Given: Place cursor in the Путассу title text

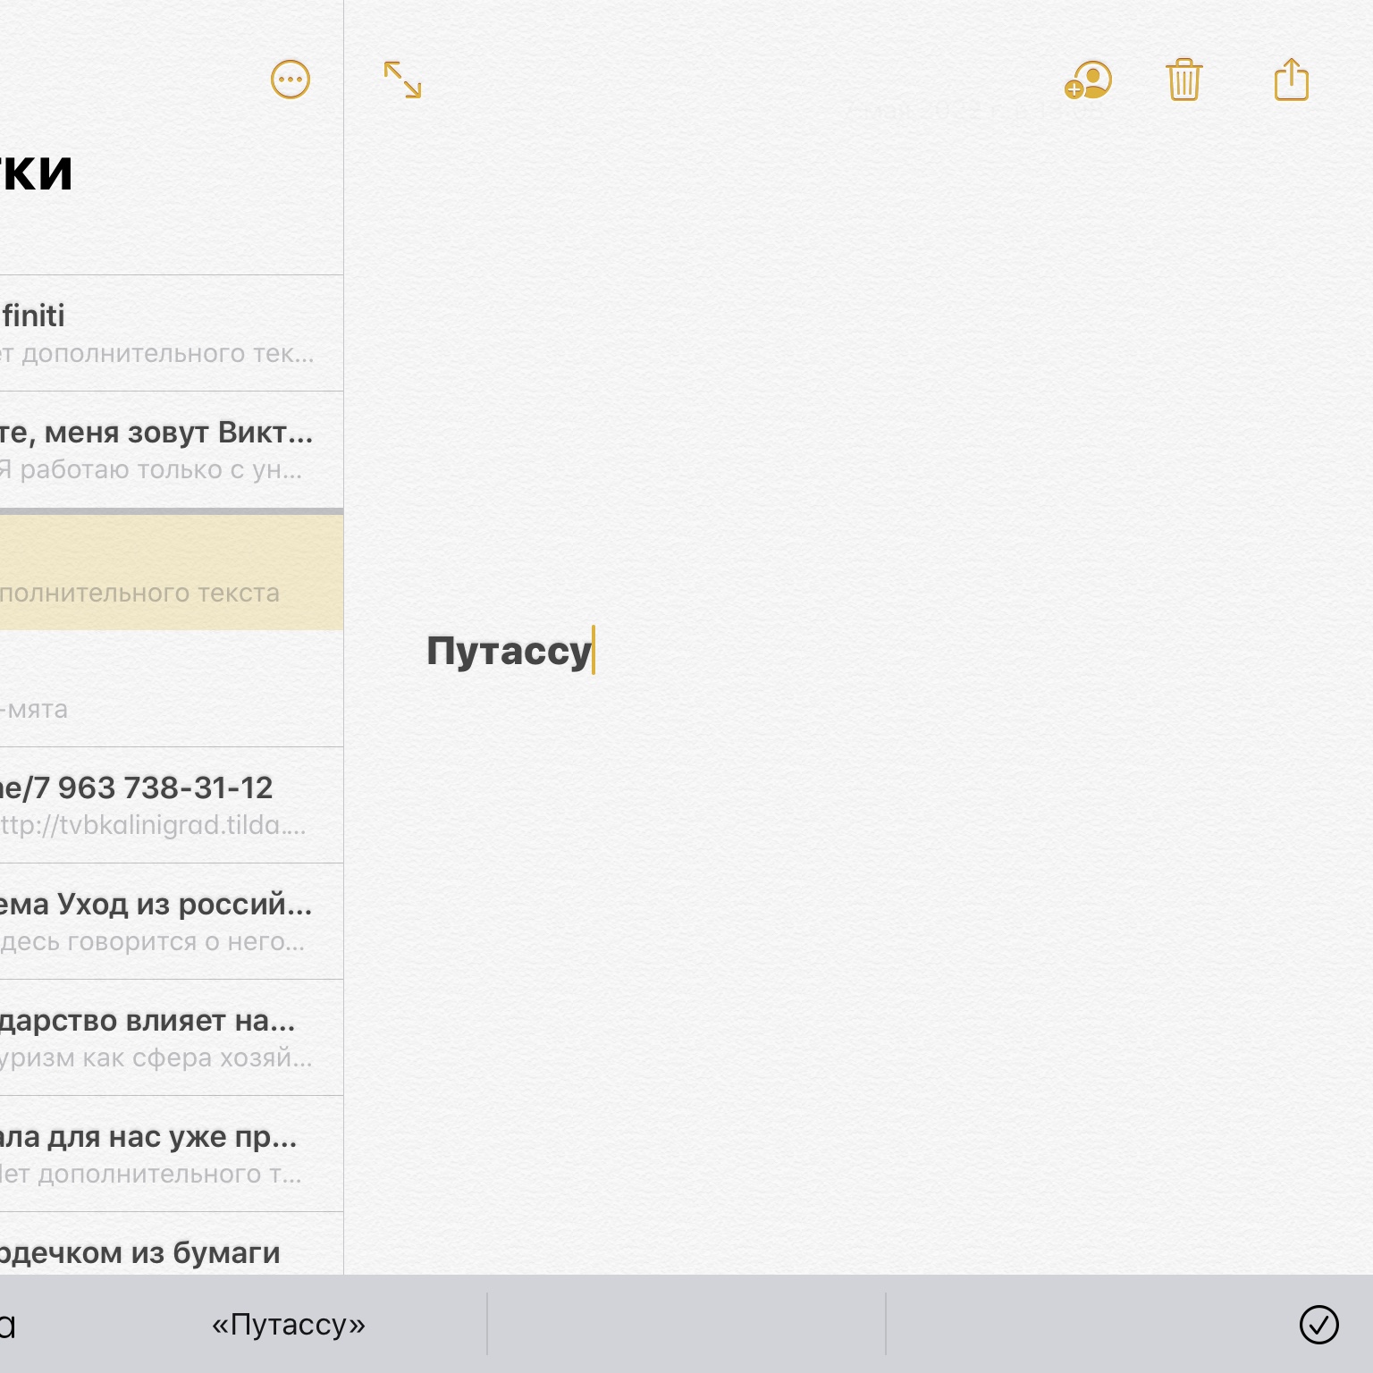Looking at the screenshot, I should point(508,651).
